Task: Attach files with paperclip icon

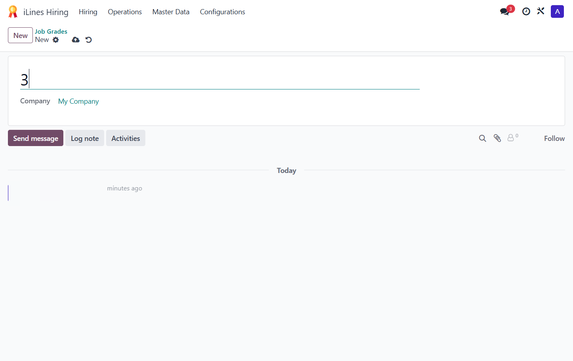Action: click(497, 138)
